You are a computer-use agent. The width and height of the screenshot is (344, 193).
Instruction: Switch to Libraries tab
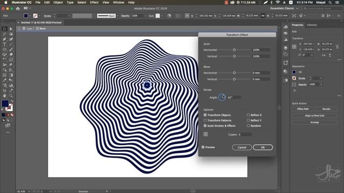(x=312, y=25)
